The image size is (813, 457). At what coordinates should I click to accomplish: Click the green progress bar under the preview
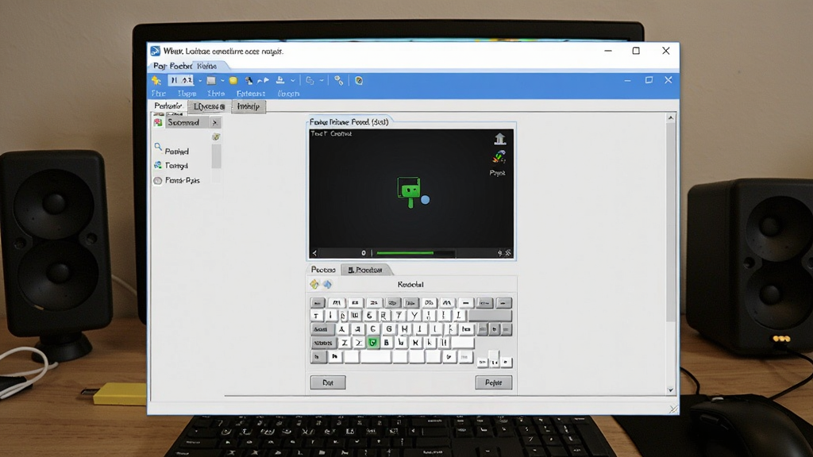(x=405, y=253)
